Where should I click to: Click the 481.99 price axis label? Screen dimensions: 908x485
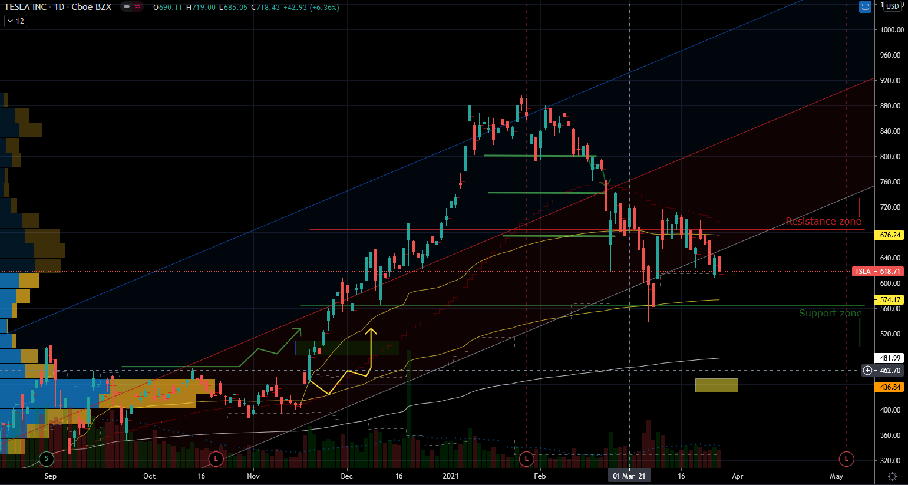pyautogui.click(x=890, y=358)
